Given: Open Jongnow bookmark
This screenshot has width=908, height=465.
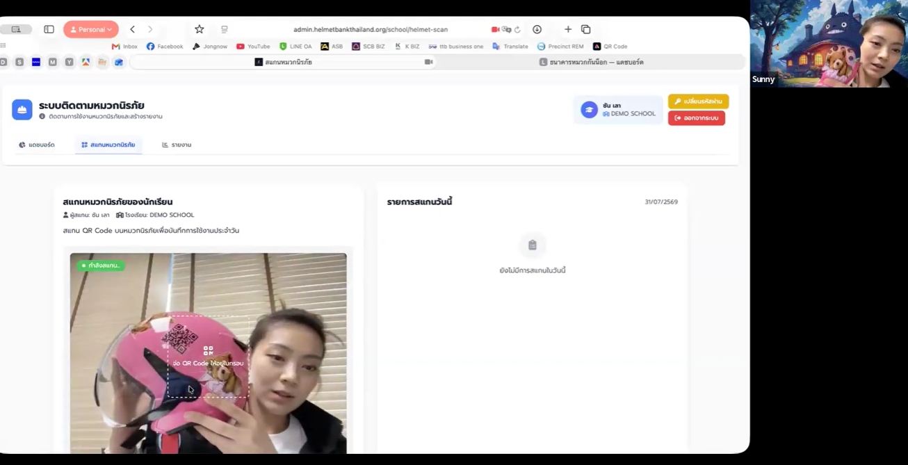Looking at the screenshot, I should [x=210, y=47].
